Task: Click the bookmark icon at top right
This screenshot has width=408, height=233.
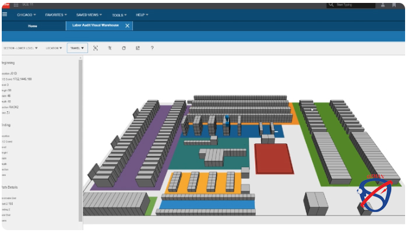Action: (x=394, y=5)
